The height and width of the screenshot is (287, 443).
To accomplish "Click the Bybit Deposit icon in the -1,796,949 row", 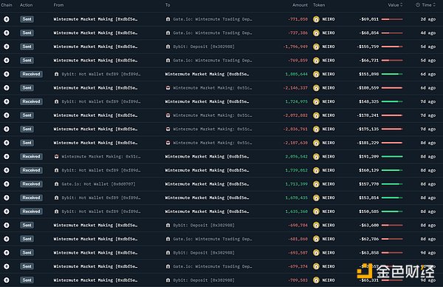I will [x=168, y=47].
